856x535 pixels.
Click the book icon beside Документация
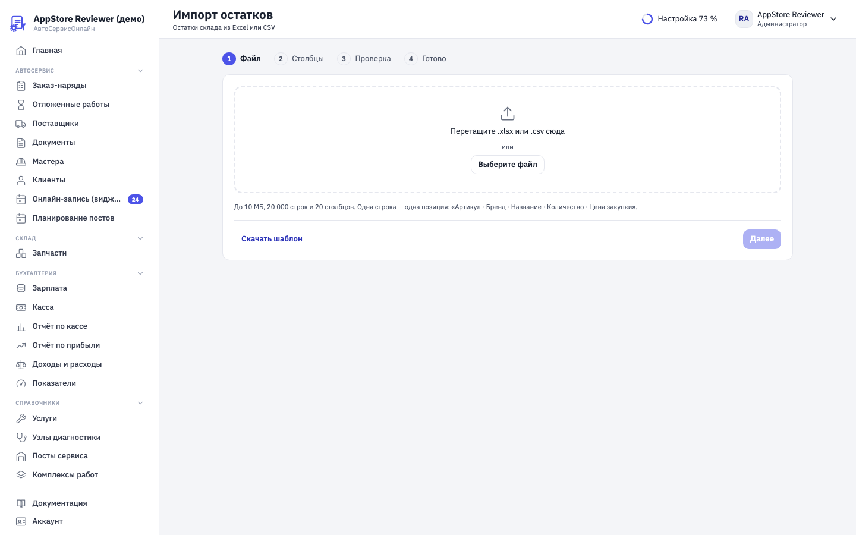(21, 503)
